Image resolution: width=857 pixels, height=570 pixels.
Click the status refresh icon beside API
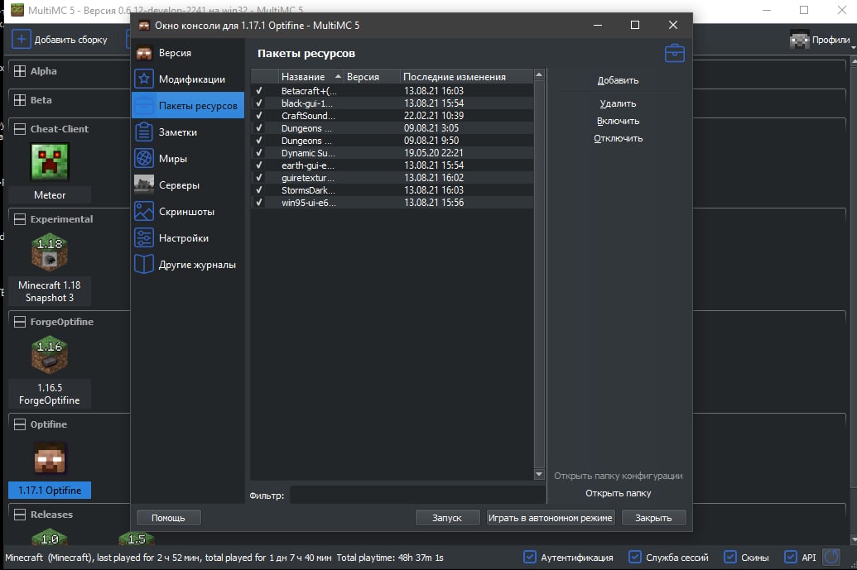831,558
